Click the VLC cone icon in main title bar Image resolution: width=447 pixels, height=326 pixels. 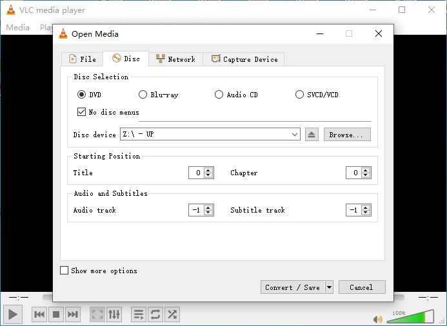click(11, 10)
